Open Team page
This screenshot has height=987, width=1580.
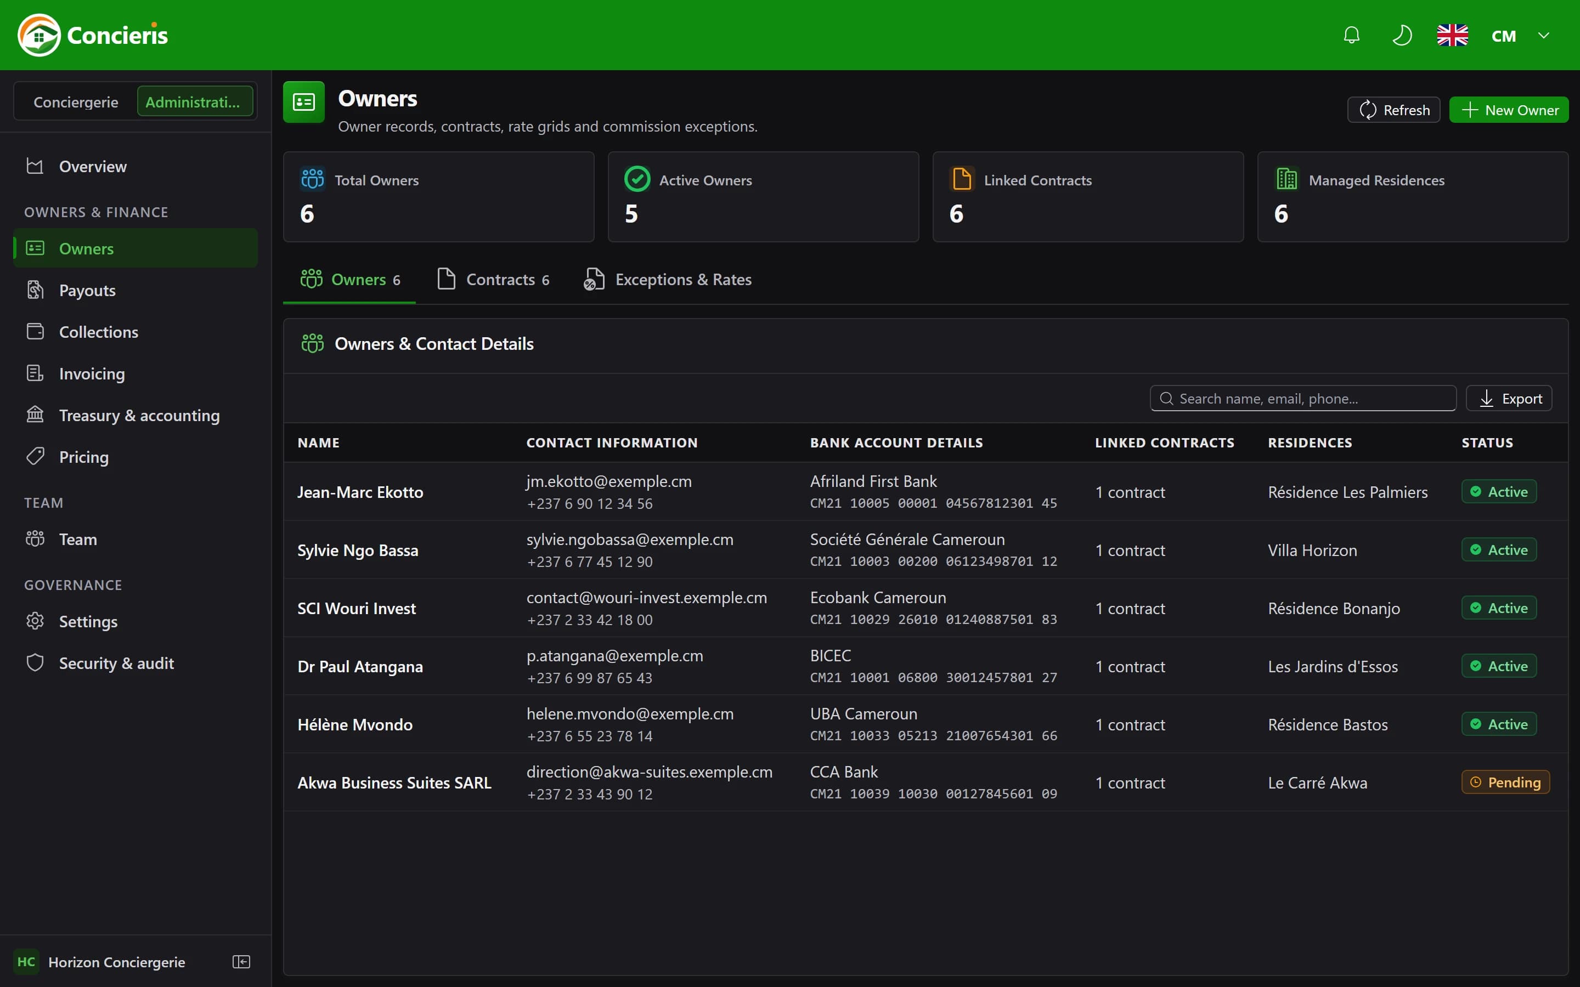pyautogui.click(x=136, y=539)
